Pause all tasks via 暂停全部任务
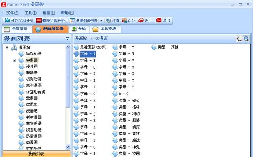Viewport: 253px width, 157px height. (51, 20)
